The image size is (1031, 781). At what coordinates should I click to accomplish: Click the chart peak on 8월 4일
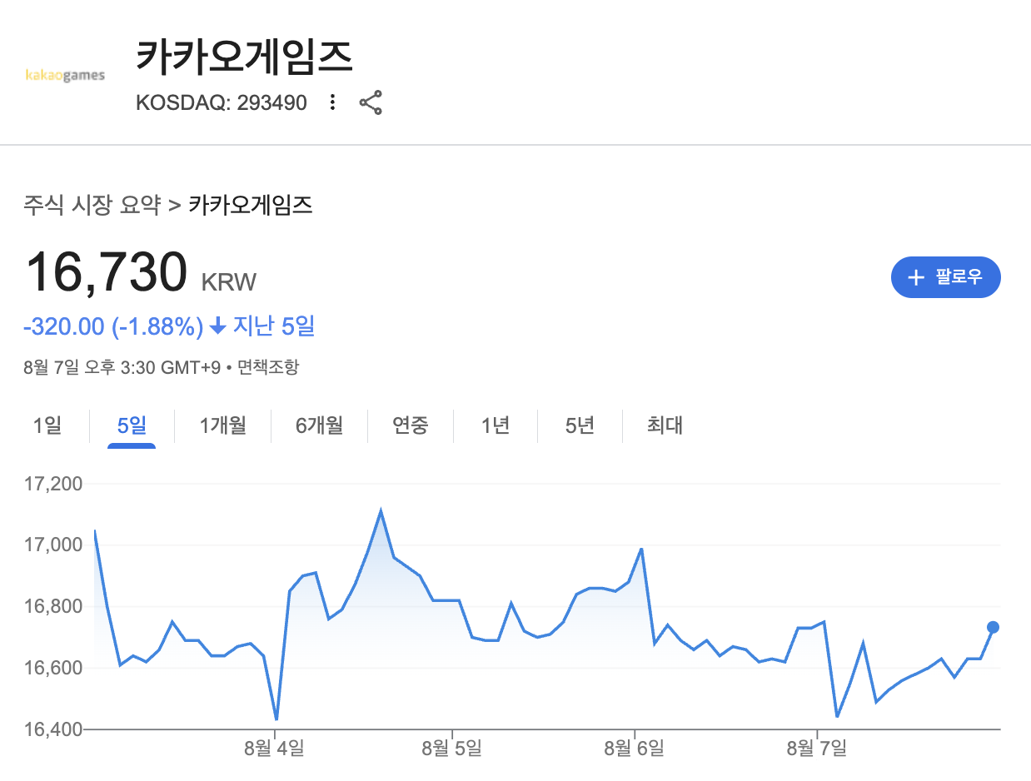click(x=381, y=510)
